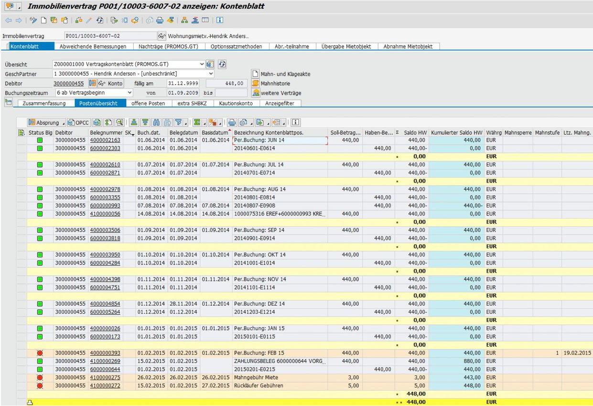Image resolution: width=593 pixels, height=406 pixels.
Task: Switch to Abweichende Bemessungen tab
Action: [x=93, y=46]
